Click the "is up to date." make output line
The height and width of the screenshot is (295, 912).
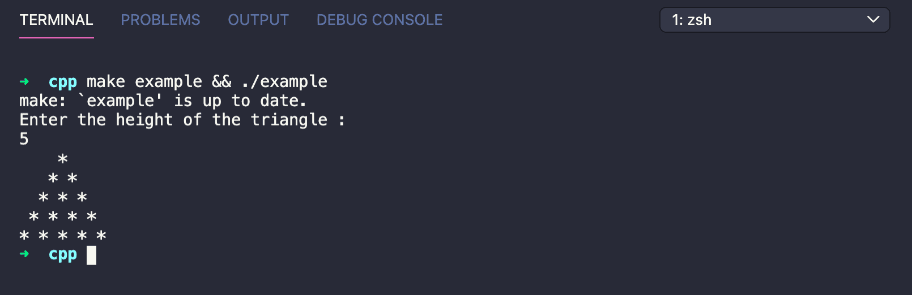coord(240,101)
